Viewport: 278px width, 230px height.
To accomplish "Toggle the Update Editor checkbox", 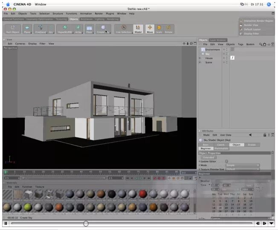I will [x=226, y=161].
